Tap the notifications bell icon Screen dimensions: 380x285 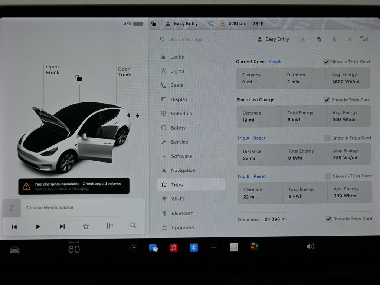[334, 39]
